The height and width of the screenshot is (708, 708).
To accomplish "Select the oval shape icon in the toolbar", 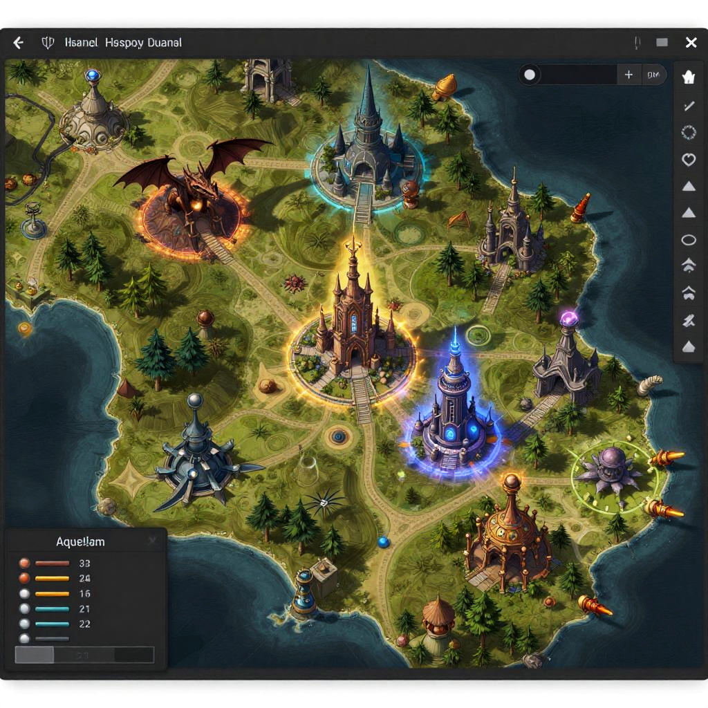I will coord(688,240).
